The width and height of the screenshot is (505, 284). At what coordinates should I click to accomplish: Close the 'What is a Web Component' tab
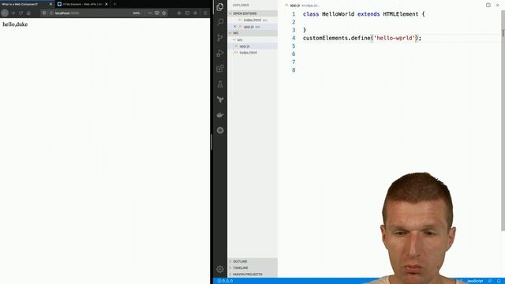coord(50,4)
